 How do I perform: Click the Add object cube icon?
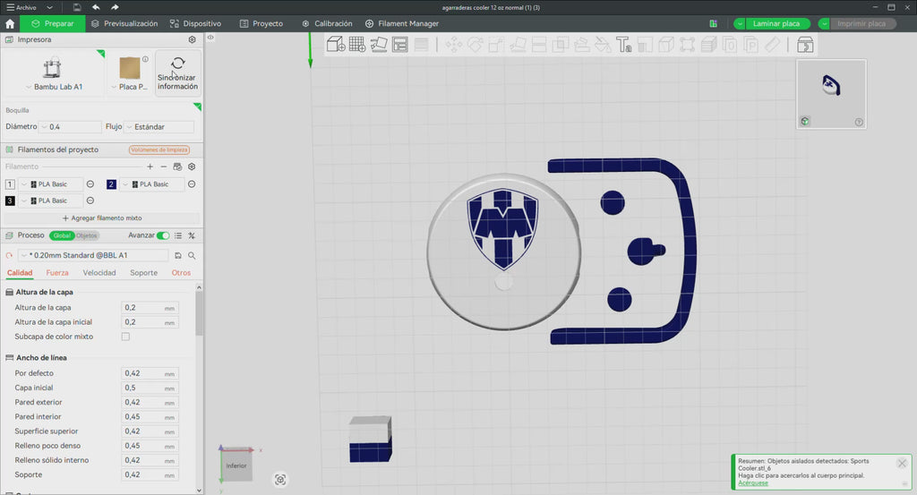coord(336,45)
